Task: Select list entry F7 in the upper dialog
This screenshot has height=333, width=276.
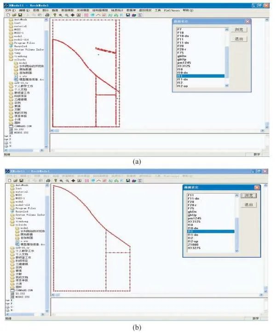Action: 180,29
